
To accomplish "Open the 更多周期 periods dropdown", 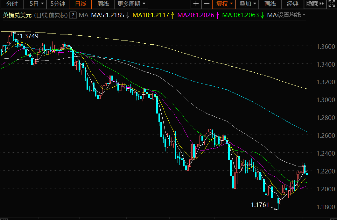I will (x=131, y=4).
